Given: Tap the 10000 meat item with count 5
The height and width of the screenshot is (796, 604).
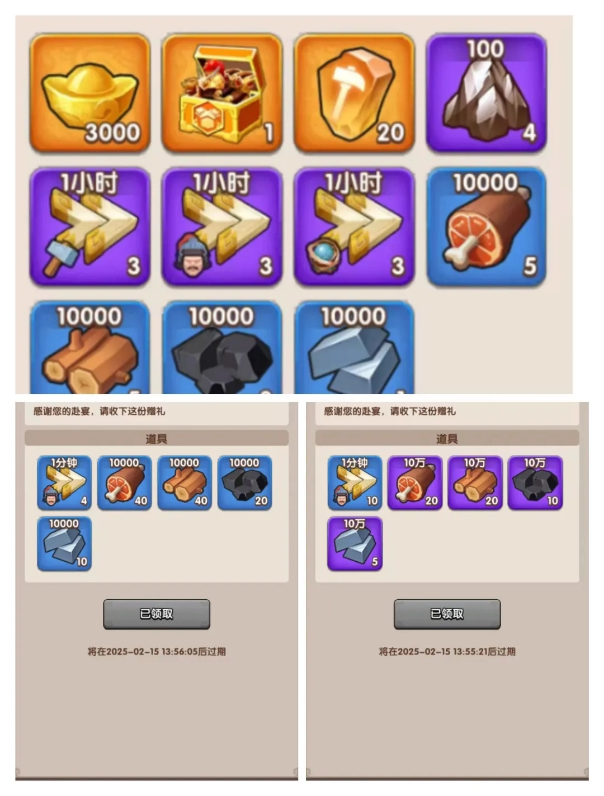Looking at the screenshot, I should coord(486,226).
